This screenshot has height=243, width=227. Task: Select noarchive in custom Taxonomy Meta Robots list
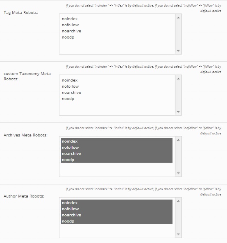point(117,93)
